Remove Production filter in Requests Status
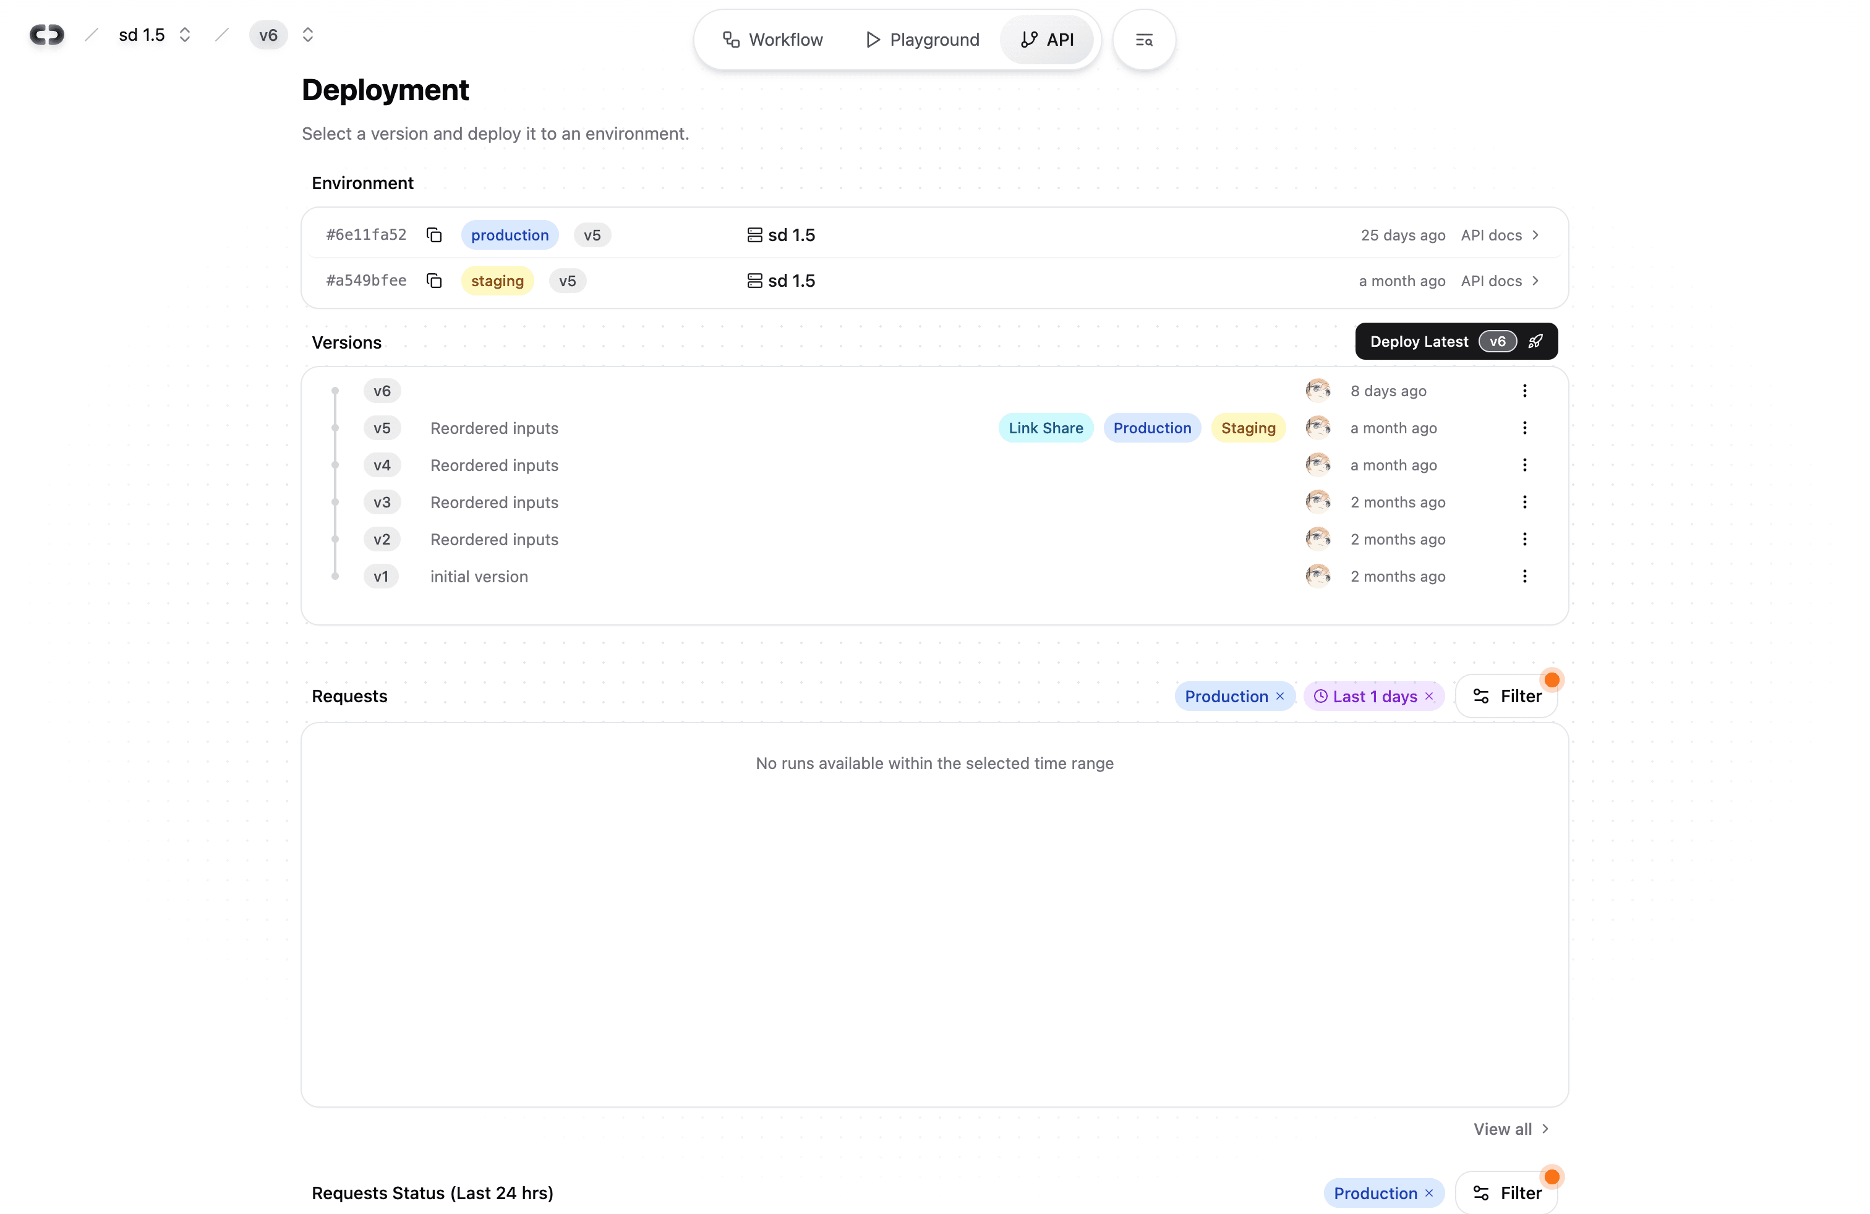The height and width of the screenshot is (1214, 1870). (x=1429, y=1193)
